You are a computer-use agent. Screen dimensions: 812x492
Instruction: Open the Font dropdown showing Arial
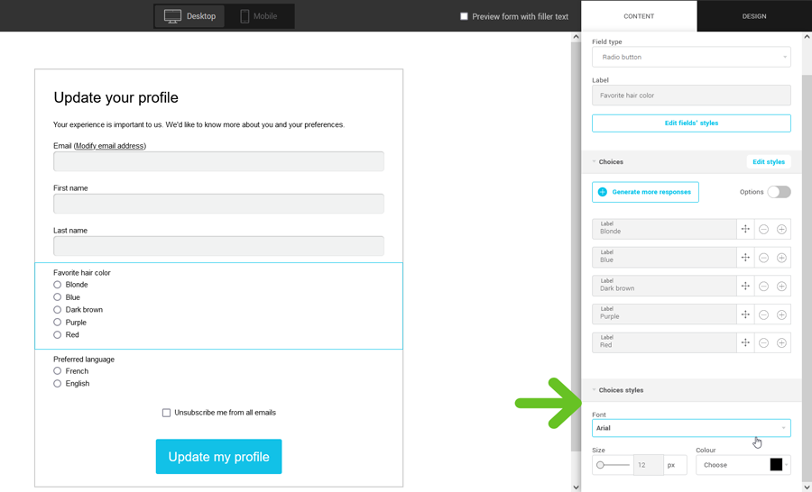(x=691, y=428)
